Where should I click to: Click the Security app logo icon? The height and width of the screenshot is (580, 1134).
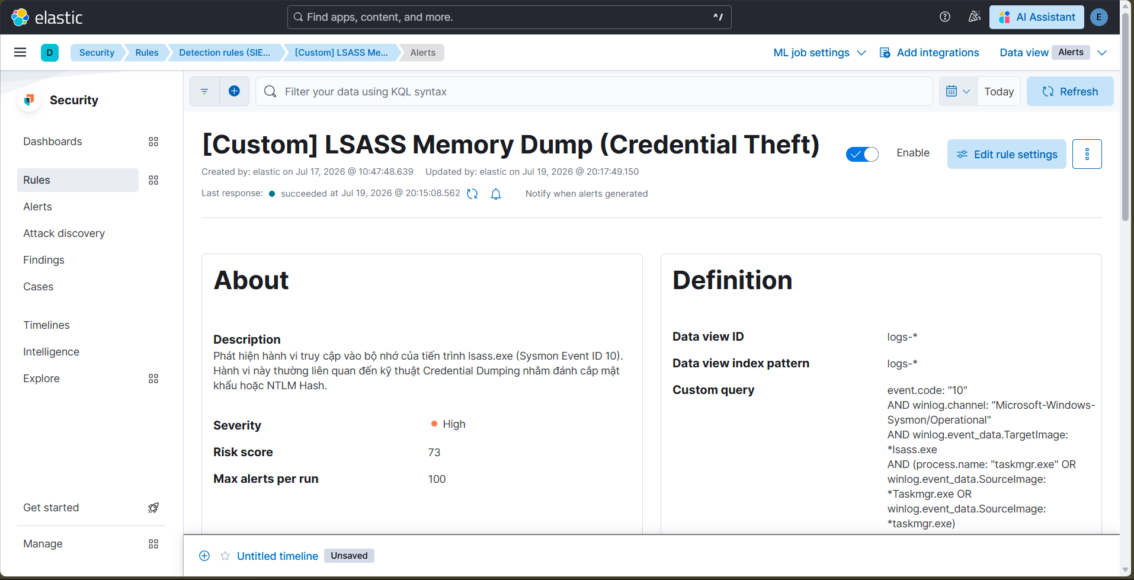pyautogui.click(x=29, y=100)
